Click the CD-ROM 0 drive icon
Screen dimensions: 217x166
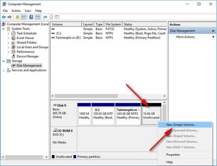tap(55, 130)
